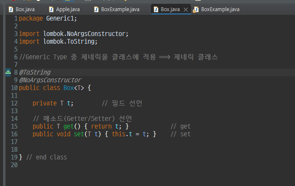Click the 'set' method name on line 16

pyautogui.click(x=79, y=134)
